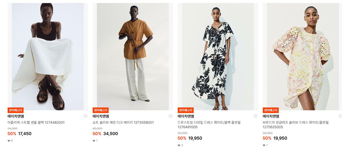Click the 1 like heart icon
This screenshot has width=342, height=151.
pos(94,141)
